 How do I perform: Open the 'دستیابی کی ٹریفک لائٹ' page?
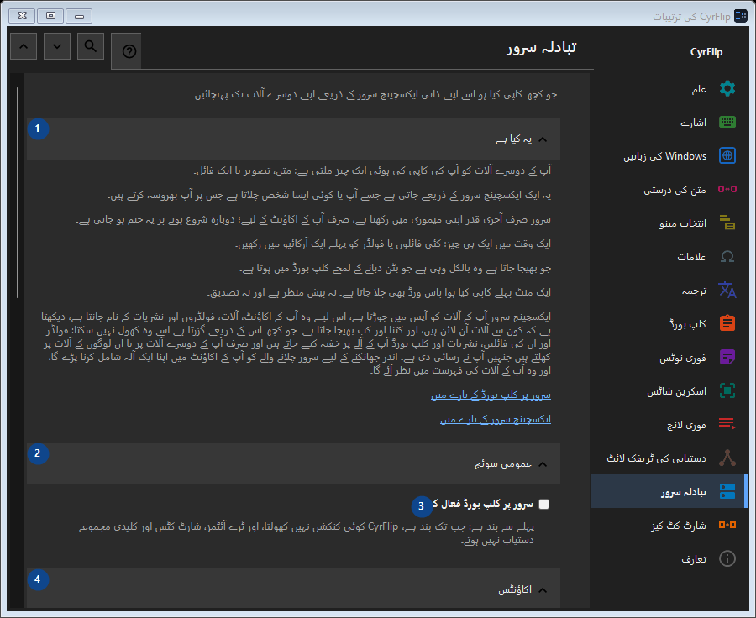pyautogui.click(x=669, y=458)
